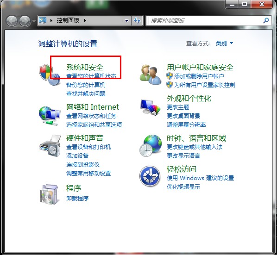
Task: Click 添加或删除用户帐户 link text
Action: [199, 76]
